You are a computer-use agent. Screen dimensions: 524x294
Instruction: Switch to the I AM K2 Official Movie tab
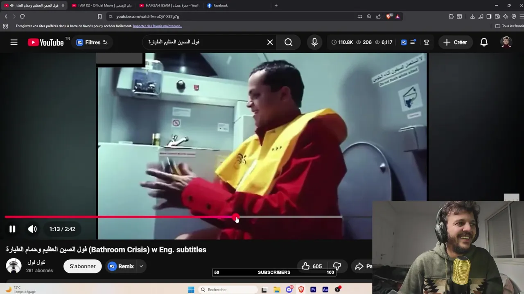[102, 5]
